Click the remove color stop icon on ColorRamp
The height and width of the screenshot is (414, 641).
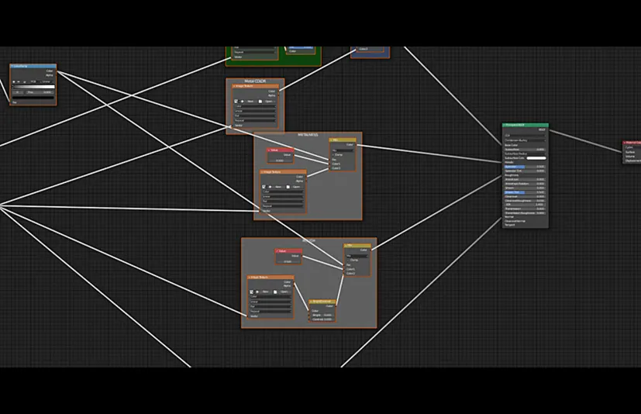pos(19,82)
